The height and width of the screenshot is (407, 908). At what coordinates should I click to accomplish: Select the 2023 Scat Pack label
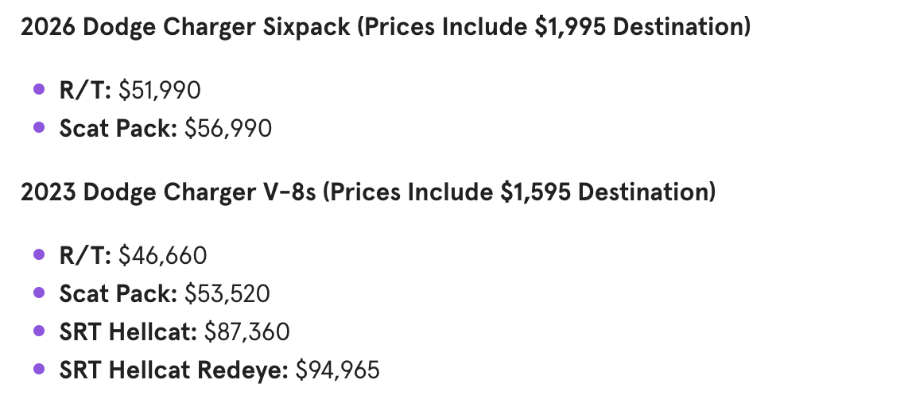[118, 293]
